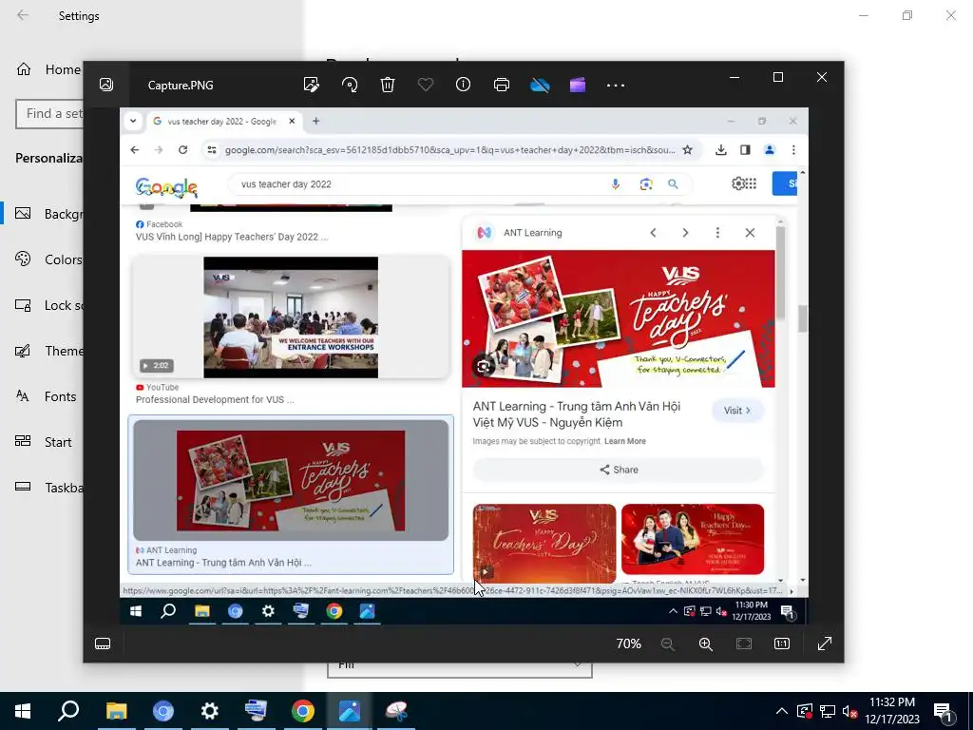Zoom in with the plus magnifier
This screenshot has width=973, height=730.
coord(706,644)
